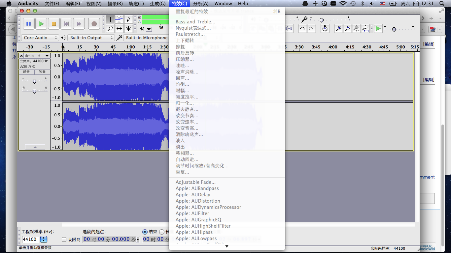The image size is (451, 253).
Task: Select the Multi-tool asterisk icon
Action: coord(128,29)
